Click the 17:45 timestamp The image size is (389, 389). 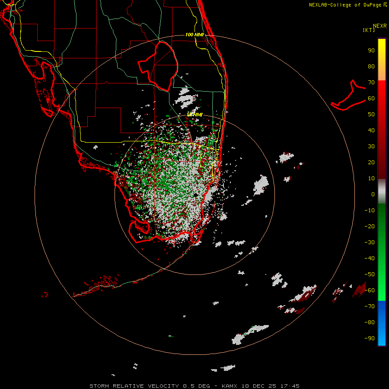290,386
